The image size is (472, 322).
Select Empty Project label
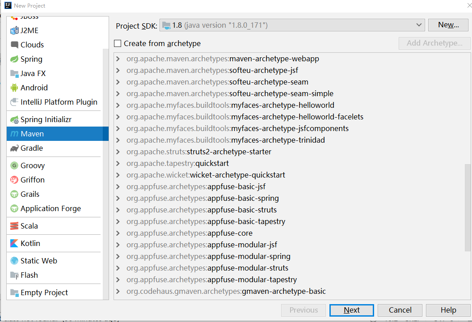(x=44, y=292)
